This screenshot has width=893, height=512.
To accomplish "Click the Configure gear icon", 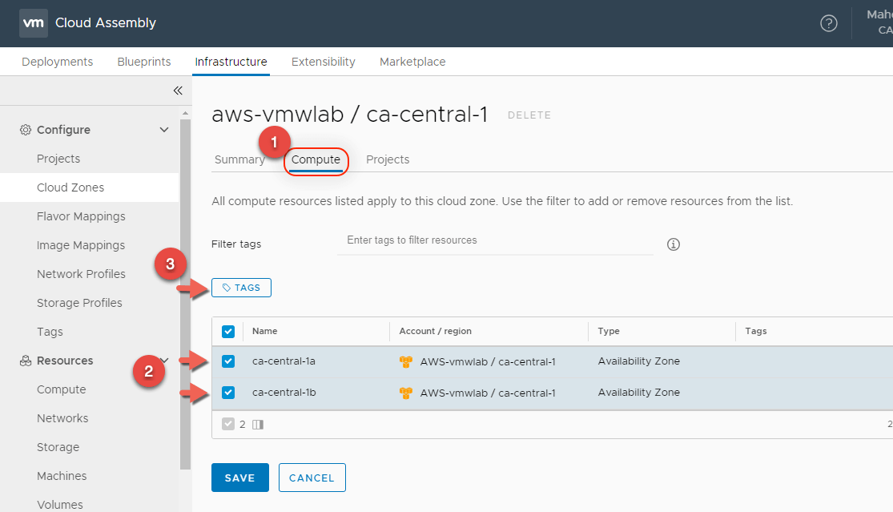I will (x=26, y=130).
